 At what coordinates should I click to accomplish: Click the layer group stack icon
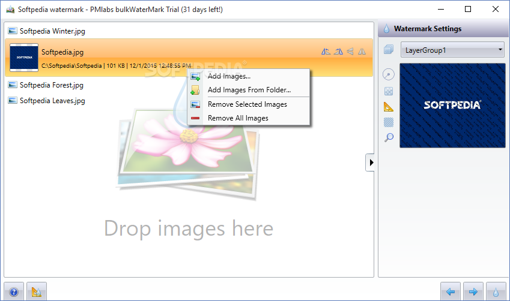388,49
